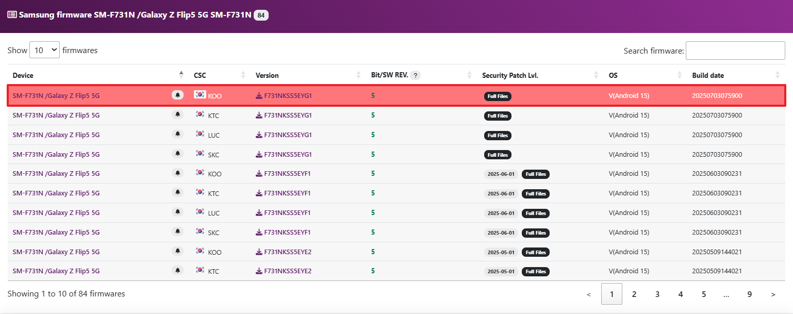Click list icon before Samsung firmware title

[12, 14]
